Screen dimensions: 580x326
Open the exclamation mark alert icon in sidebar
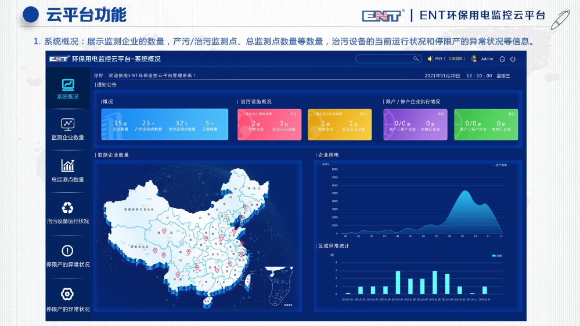(68, 251)
